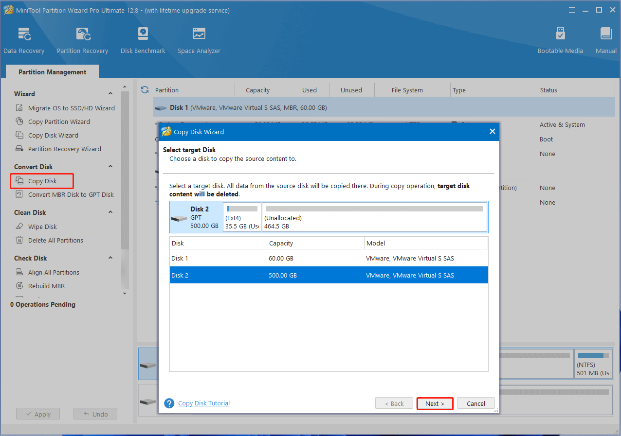Click the Align All Partitions icon
Viewport: 621px width, 436px height.
coord(19,272)
